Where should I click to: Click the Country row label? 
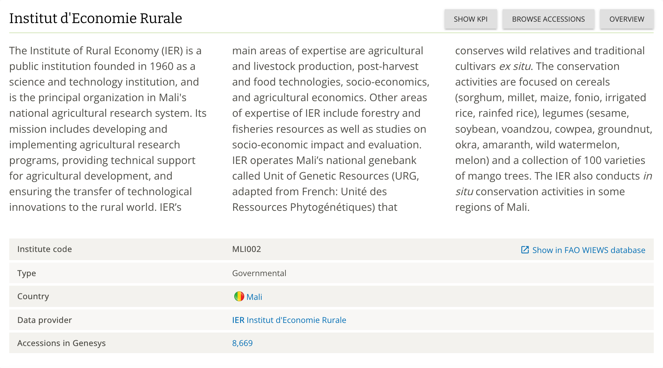coord(33,296)
